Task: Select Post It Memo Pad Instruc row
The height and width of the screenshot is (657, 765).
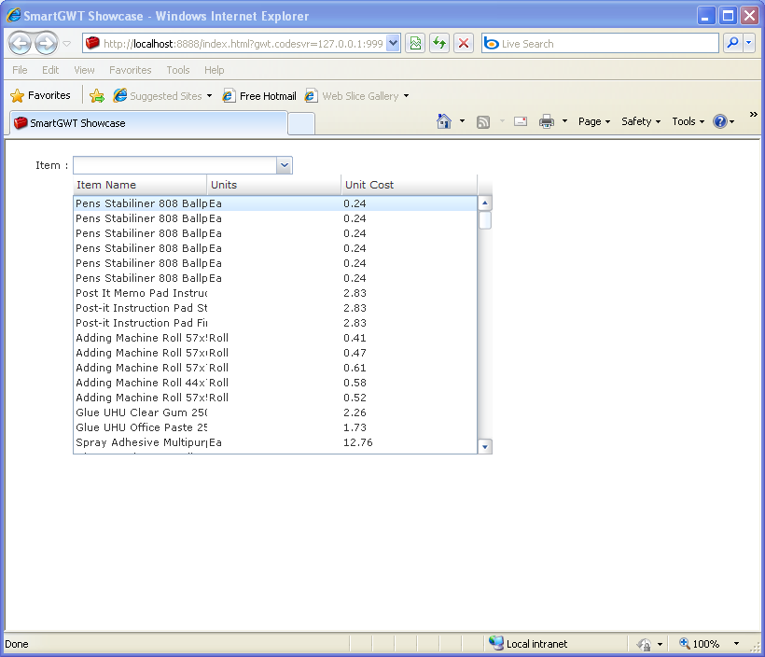Action: (x=275, y=293)
